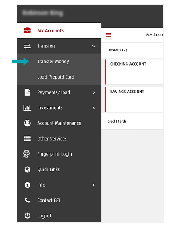
Task: Open Other Services label
Action: coord(52,139)
